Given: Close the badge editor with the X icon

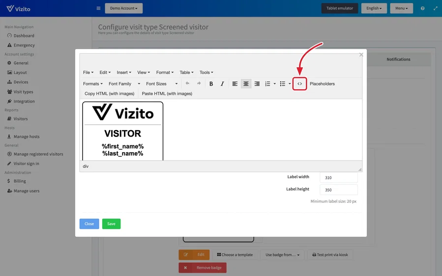Looking at the screenshot, I should pos(361,55).
